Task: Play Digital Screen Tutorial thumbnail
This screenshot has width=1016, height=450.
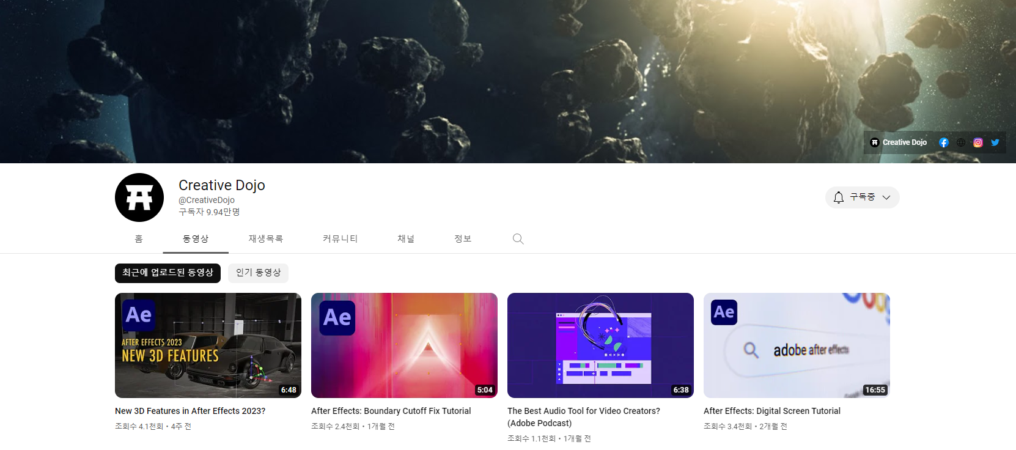Action: coord(797,345)
